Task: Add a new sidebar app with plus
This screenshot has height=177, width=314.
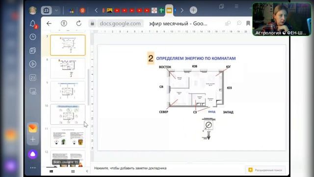Action: [33, 139]
